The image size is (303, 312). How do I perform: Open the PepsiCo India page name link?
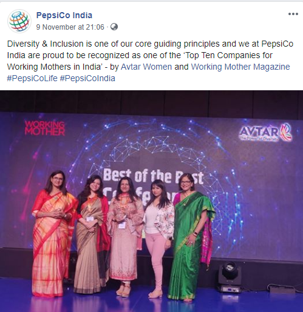64,15
